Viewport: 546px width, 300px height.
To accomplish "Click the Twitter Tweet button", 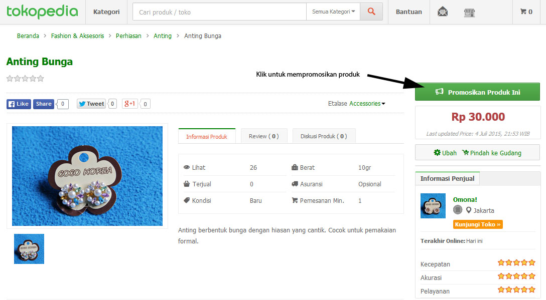I will (91, 104).
